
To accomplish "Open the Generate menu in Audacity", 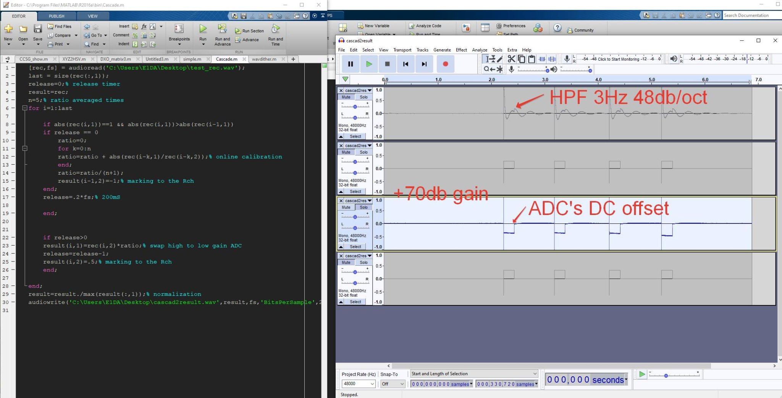I will [x=442, y=50].
